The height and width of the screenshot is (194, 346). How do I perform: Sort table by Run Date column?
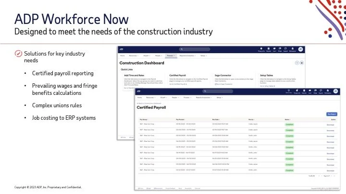pos(216,120)
